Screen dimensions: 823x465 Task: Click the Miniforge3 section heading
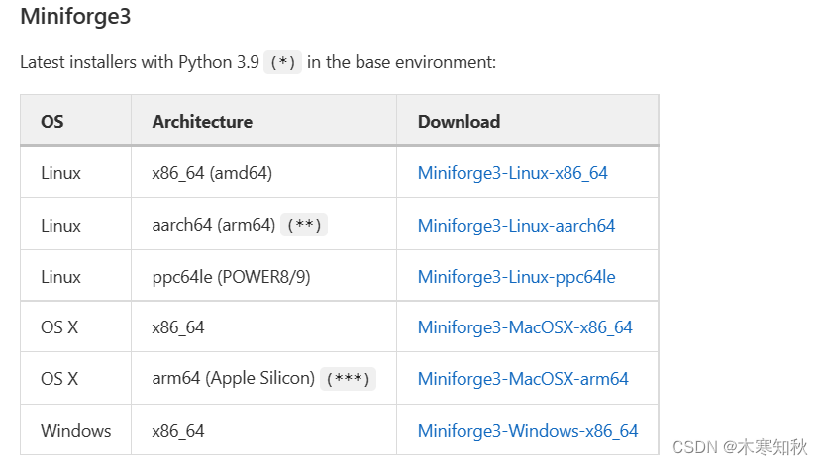click(75, 18)
